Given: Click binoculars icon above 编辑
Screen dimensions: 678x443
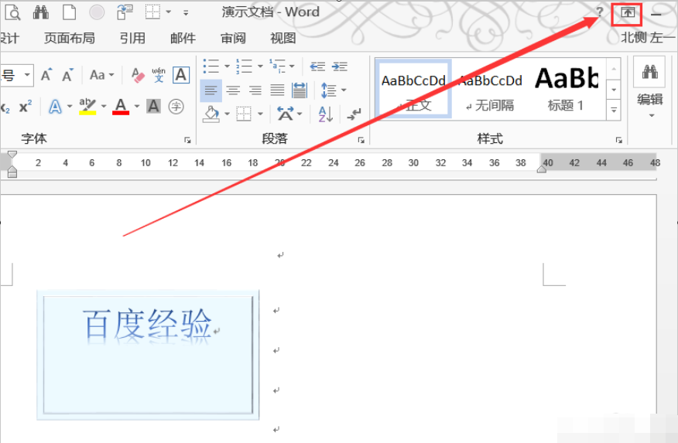Looking at the screenshot, I should pyautogui.click(x=649, y=72).
